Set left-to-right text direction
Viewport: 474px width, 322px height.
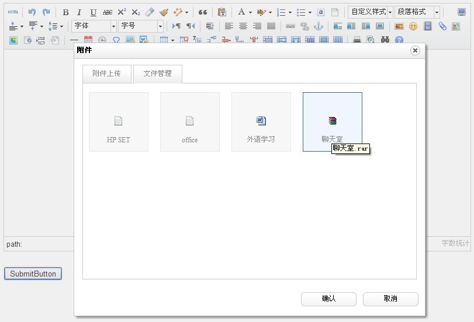coord(177,26)
